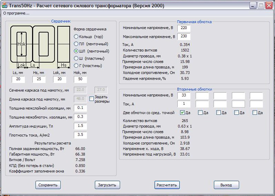Open the 'О программе...' menu
This screenshot has height=196, width=275.
[16, 13]
